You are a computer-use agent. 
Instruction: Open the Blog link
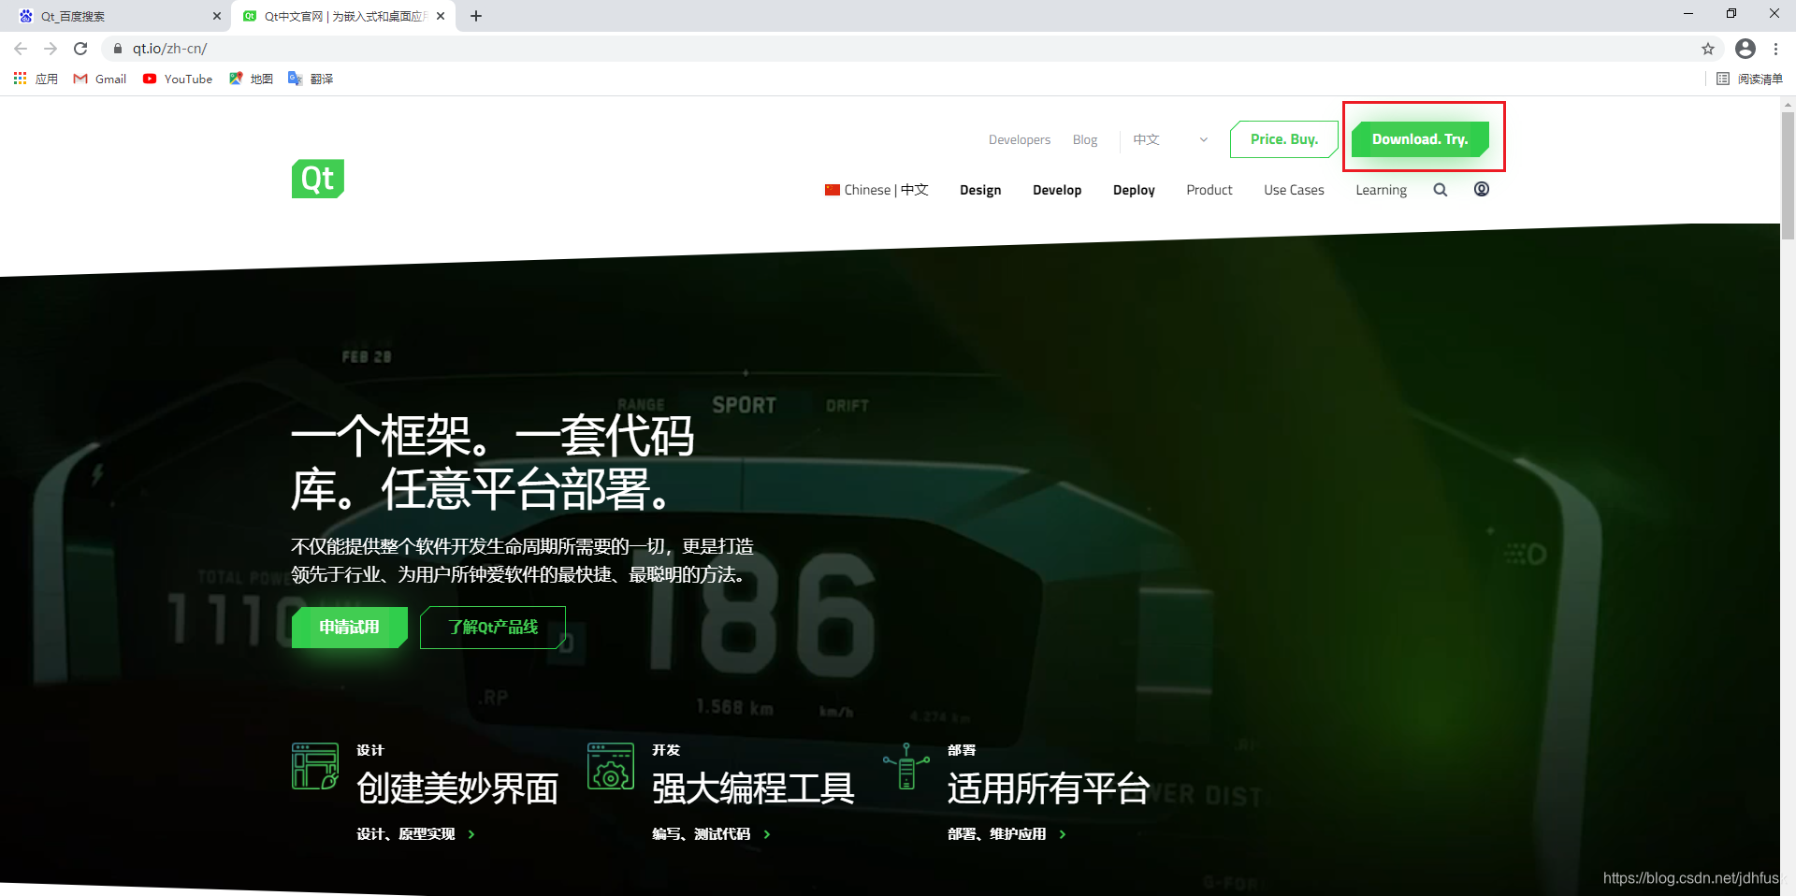(1085, 139)
